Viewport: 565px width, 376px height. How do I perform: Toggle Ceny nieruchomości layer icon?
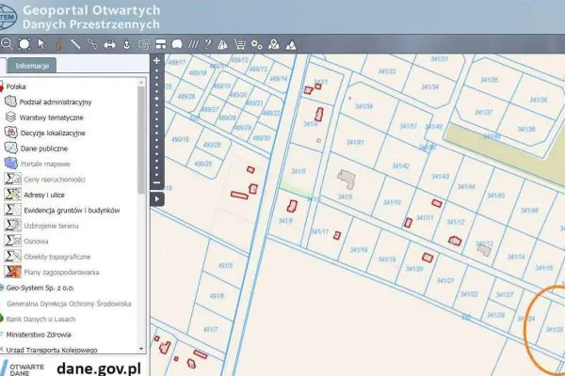point(12,179)
